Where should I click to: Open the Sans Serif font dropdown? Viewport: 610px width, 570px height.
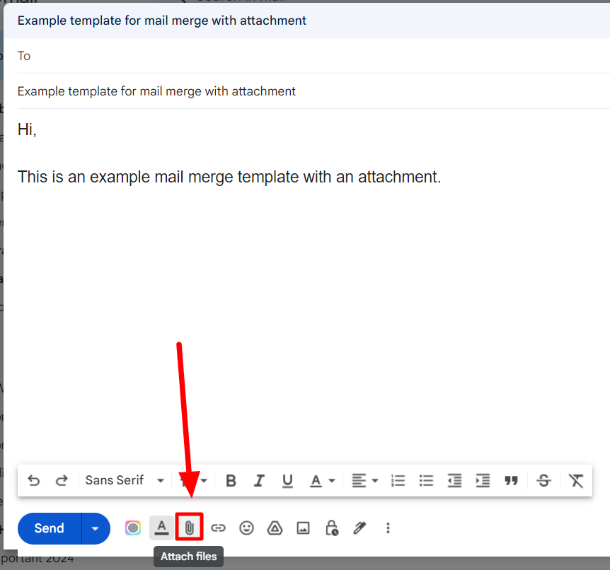125,481
